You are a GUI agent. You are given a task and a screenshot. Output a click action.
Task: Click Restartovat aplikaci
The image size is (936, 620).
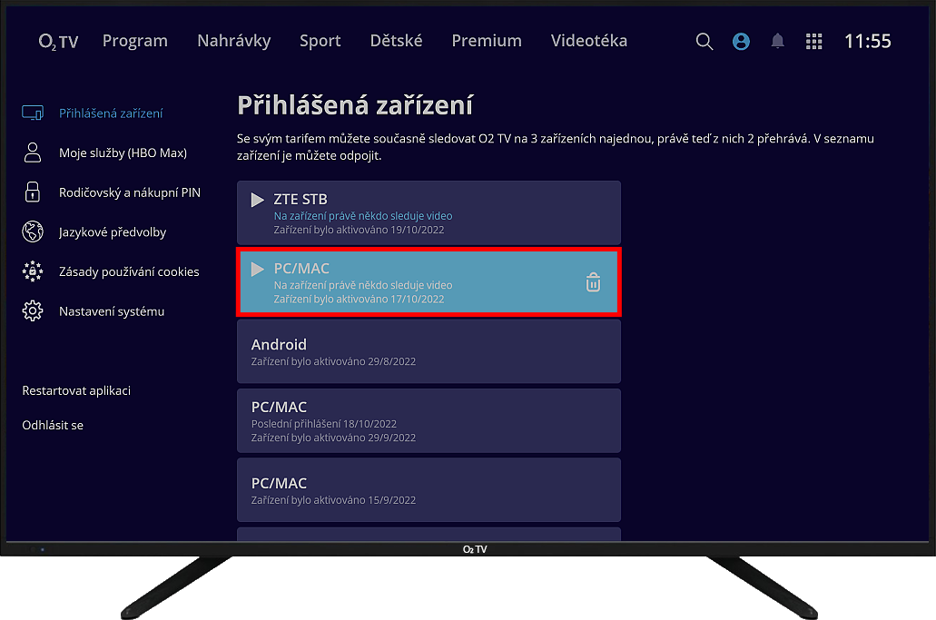[x=76, y=390]
